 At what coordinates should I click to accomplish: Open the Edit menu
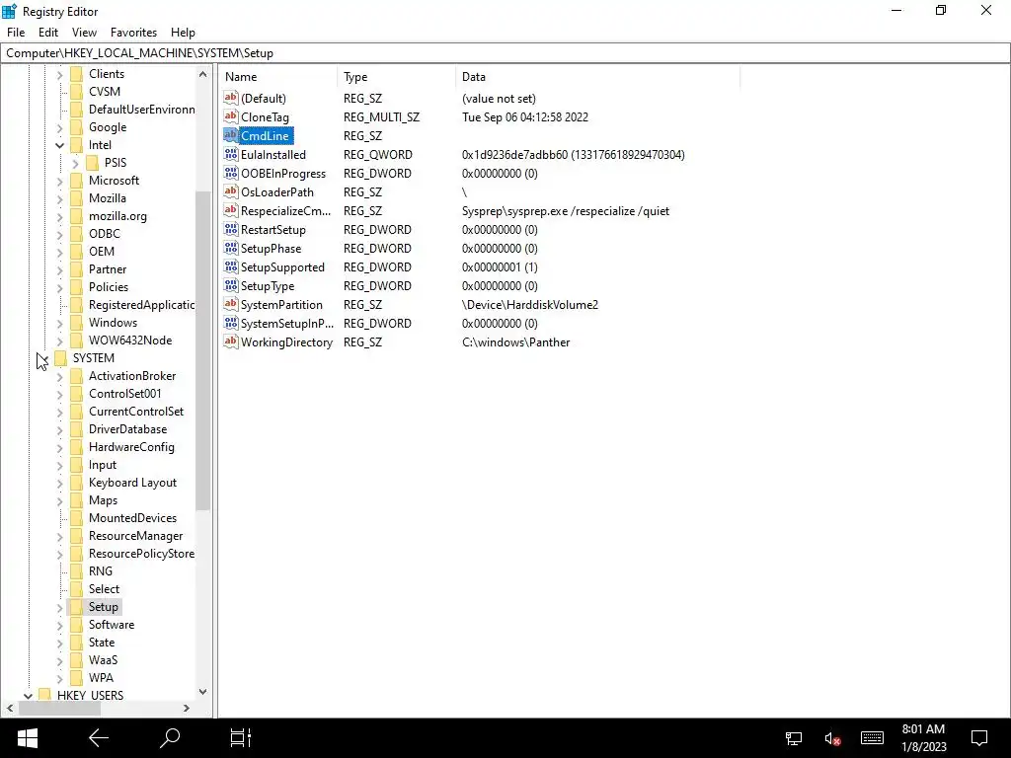click(x=48, y=33)
